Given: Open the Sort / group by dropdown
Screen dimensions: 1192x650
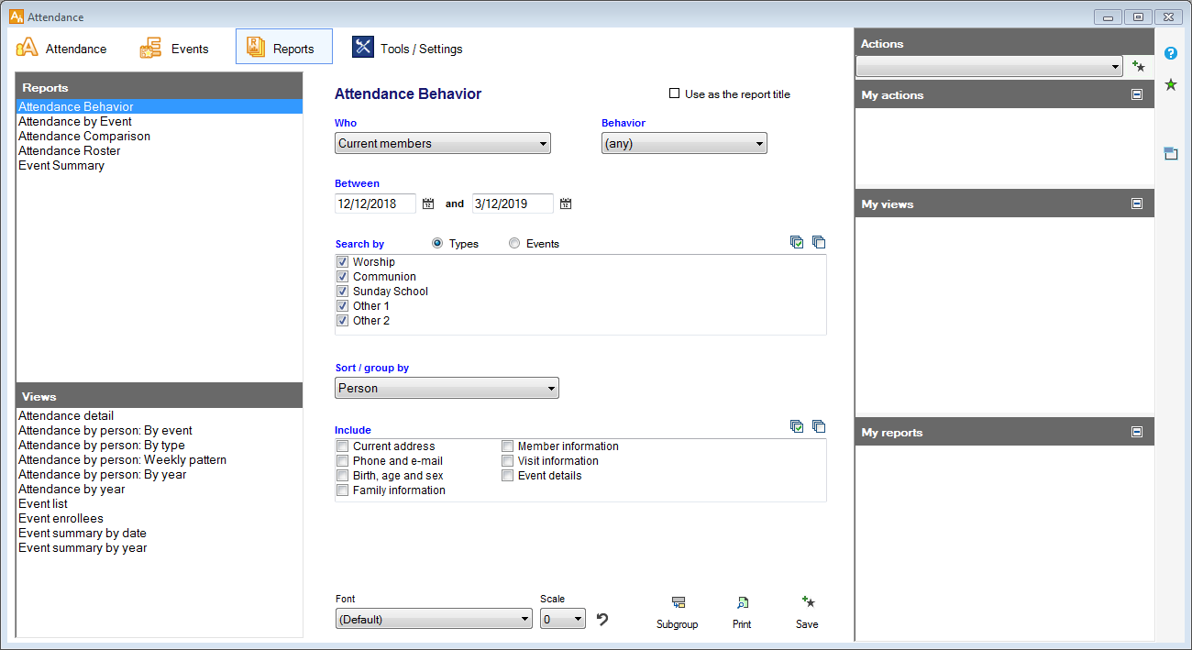Looking at the screenshot, I should pos(447,388).
